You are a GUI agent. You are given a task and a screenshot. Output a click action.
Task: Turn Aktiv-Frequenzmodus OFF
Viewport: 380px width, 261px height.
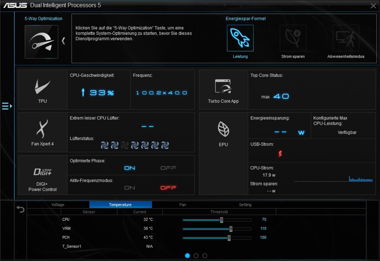pos(168,188)
